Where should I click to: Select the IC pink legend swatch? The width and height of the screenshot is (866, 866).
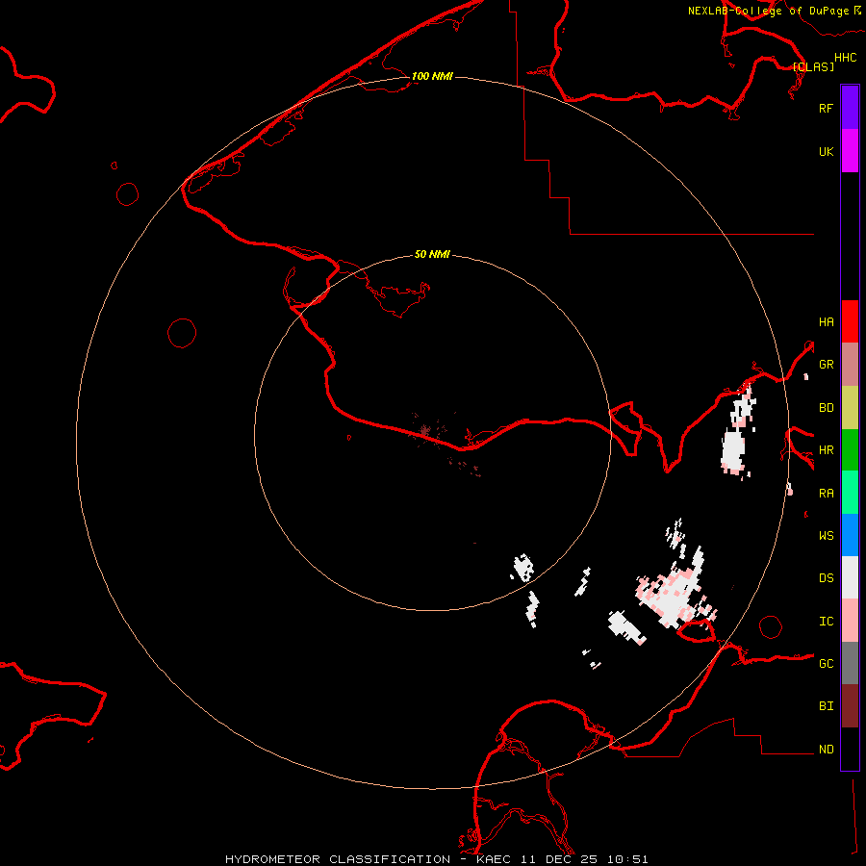pos(850,621)
